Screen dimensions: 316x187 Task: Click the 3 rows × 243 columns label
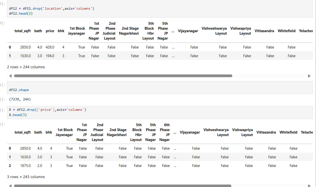(26, 177)
